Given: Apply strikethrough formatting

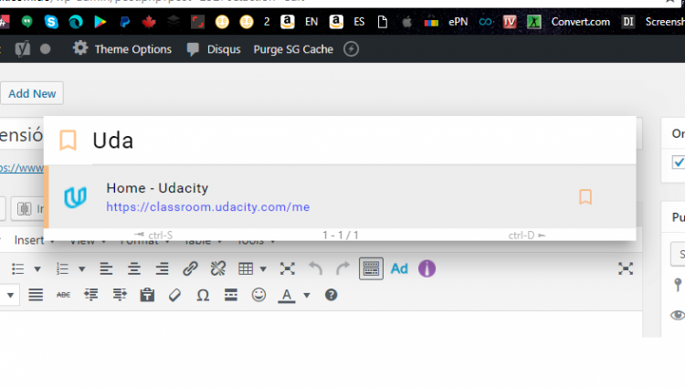Looking at the screenshot, I should (63, 295).
